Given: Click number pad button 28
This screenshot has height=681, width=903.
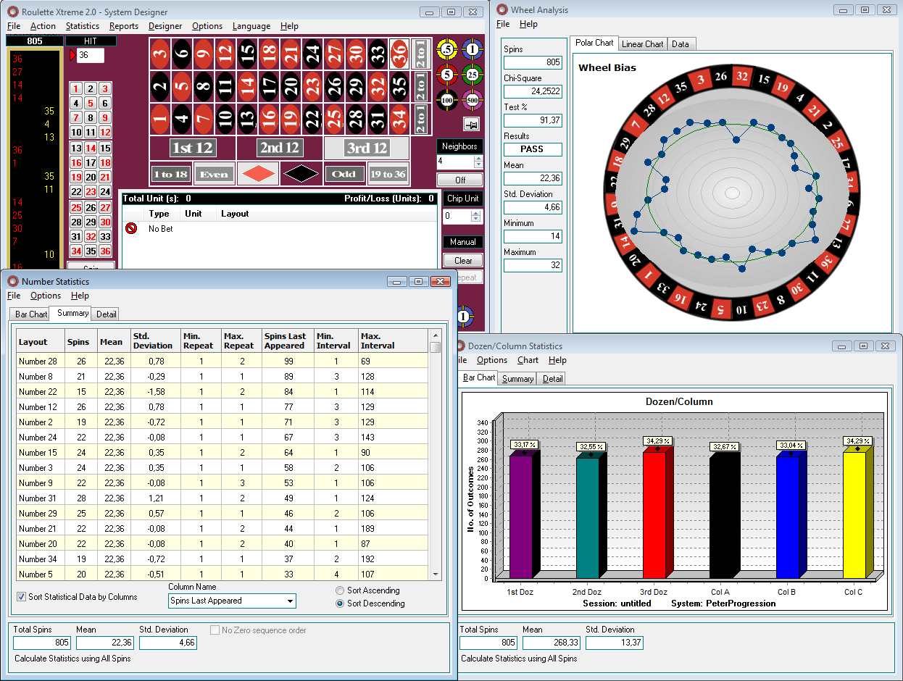Looking at the screenshot, I should [76, 222].
